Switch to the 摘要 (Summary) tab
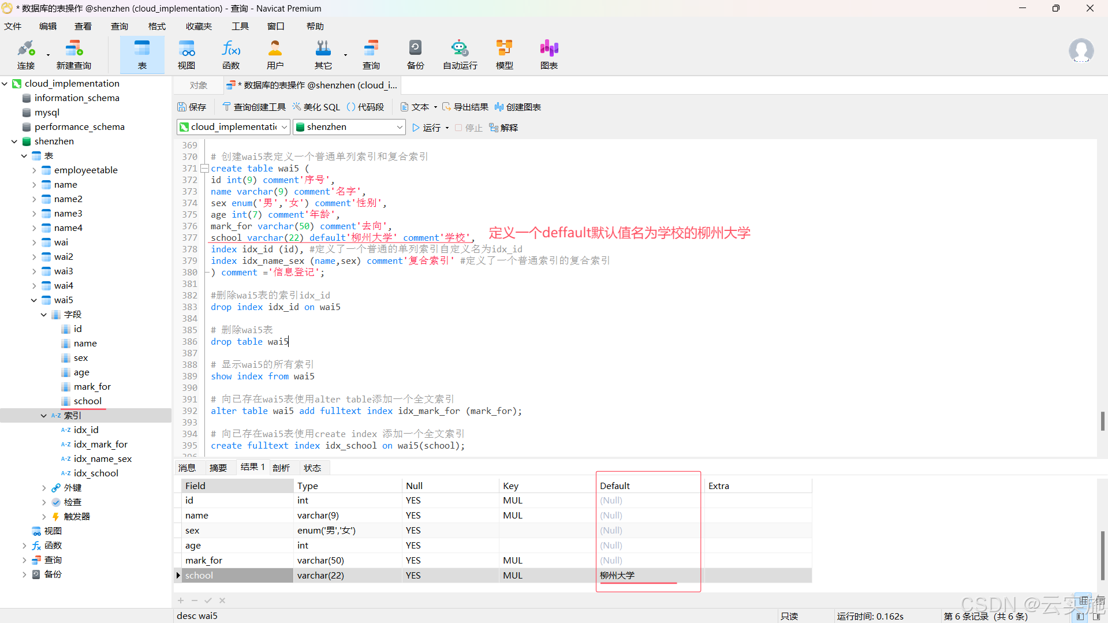1108x623 pixels. [x=218, y=468]
